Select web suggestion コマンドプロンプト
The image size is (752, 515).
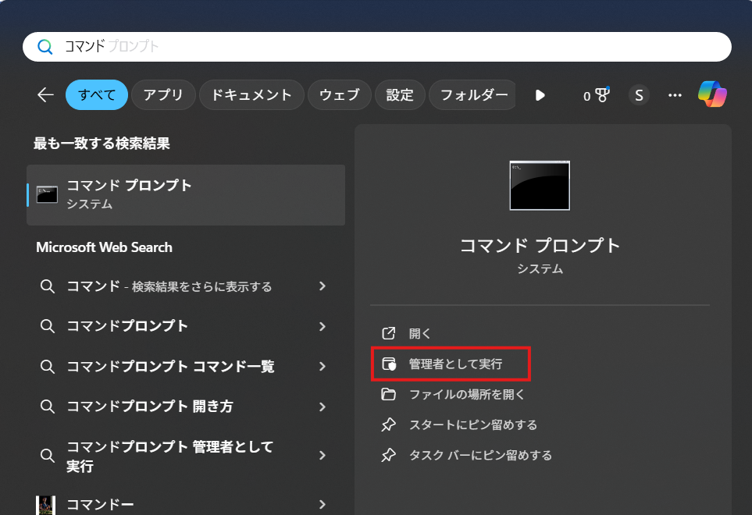tap(186, 326)
